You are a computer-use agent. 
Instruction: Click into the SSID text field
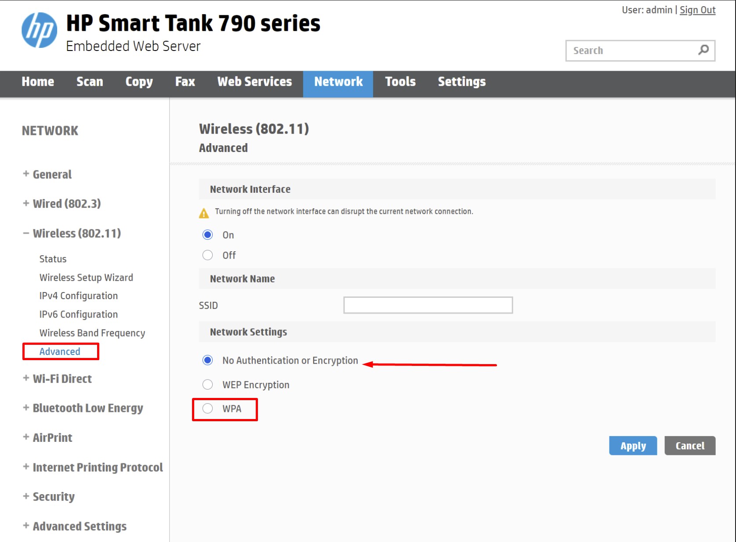coord(428,305)
